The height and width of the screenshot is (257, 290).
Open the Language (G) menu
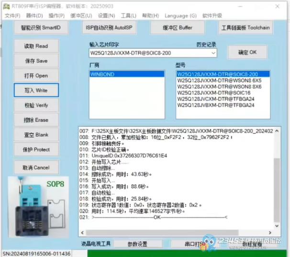tap(179, 16)
